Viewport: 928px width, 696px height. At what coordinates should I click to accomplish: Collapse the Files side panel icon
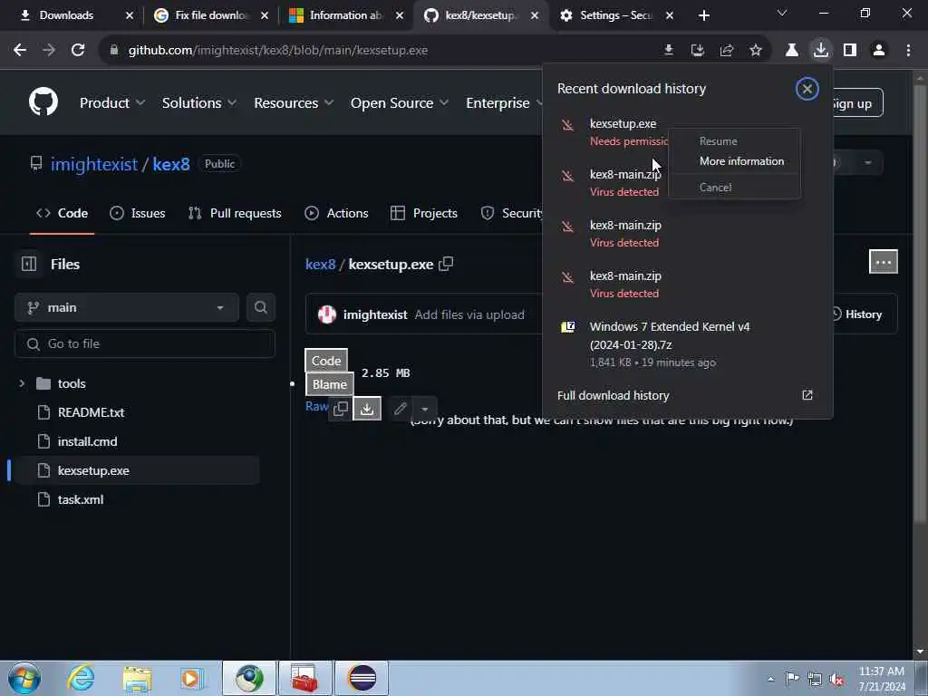(28, 264)
